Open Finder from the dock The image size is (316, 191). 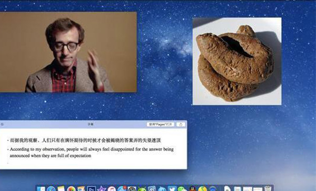(x=41, y=189)
